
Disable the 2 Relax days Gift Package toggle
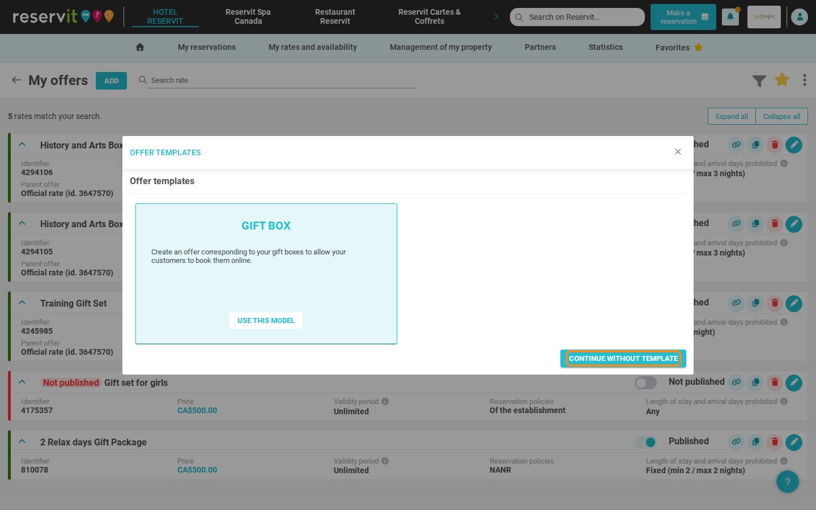pyautogui.click(x=645, y=442)
